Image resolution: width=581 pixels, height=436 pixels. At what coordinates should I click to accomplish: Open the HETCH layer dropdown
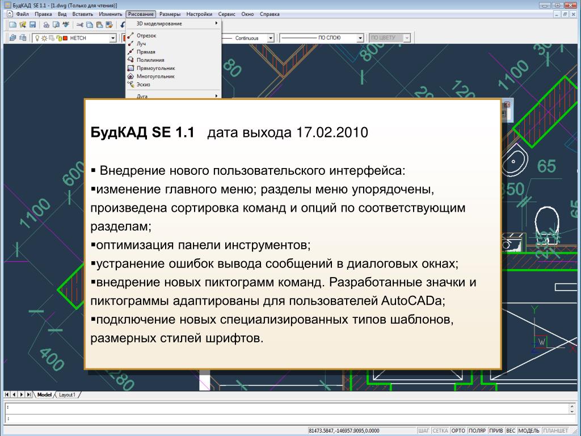coord(113,38)
